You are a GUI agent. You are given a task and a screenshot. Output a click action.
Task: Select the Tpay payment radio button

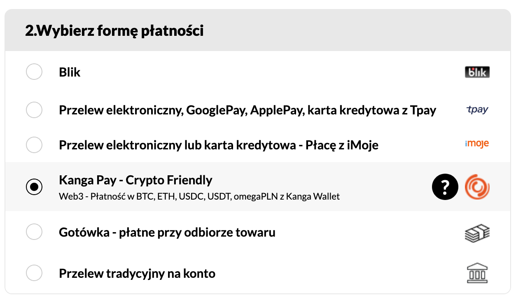[34, 110]
